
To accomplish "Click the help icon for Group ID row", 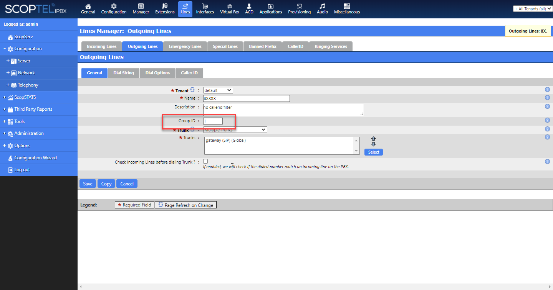I will tap(547, 120).
